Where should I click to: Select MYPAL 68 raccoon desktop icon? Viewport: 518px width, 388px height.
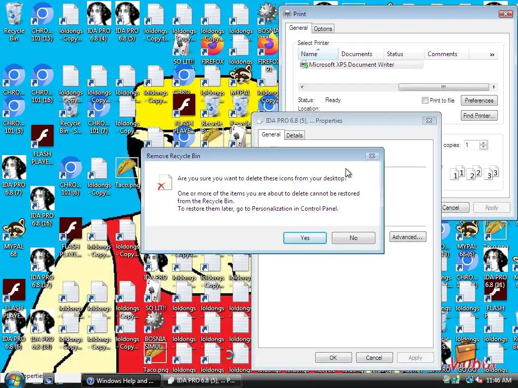pyautogui.click(x=14, y=237)
